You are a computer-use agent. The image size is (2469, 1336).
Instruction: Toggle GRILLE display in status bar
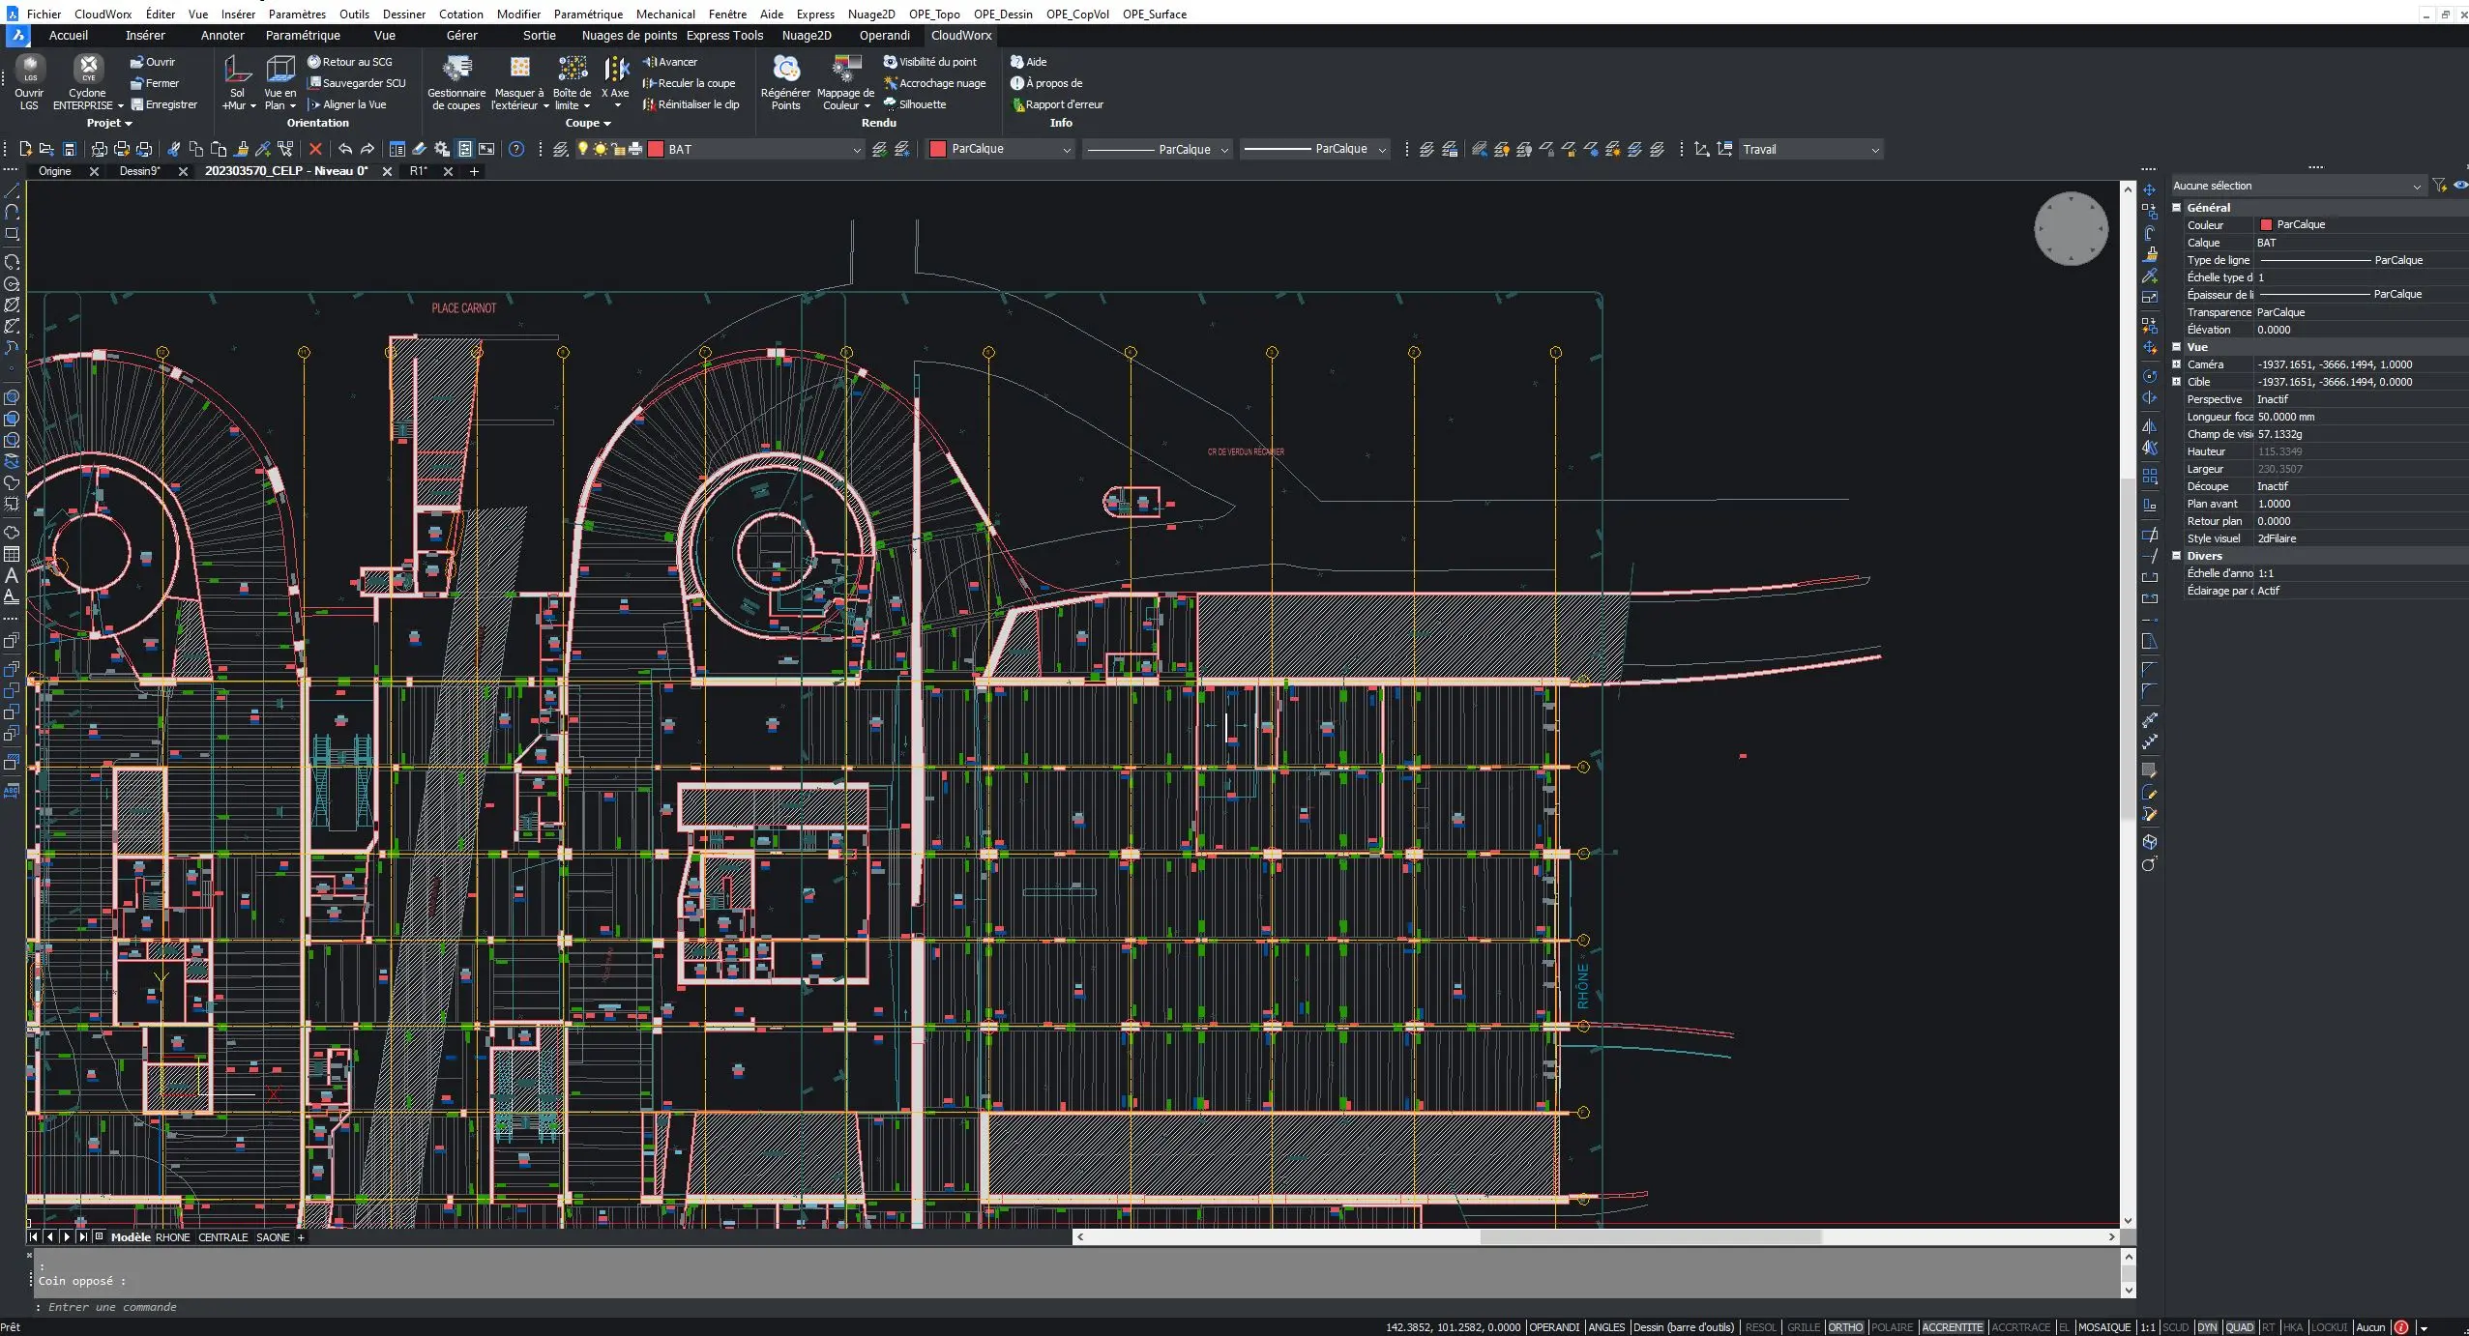(x=1803, y=1327)
